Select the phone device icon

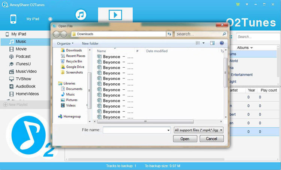tap(13, 19)
